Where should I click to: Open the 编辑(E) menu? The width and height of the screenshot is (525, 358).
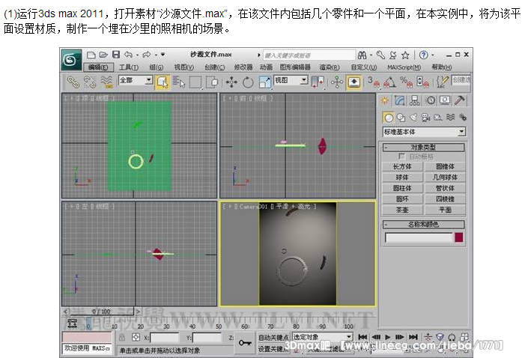[x=98, y=67]
